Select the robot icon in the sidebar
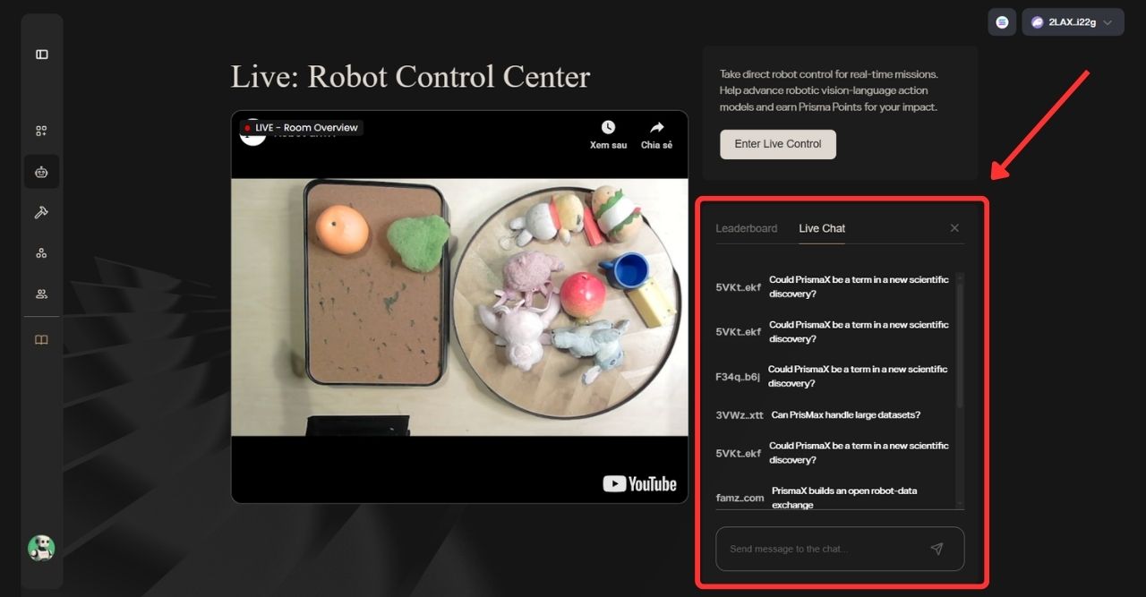The width and height of the screenshot is (1146, 597). click(x=41, y=172)
